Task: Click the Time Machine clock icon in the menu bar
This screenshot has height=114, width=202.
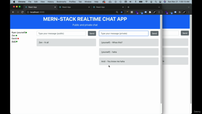Action: pyautogui.click(x=121, y=2)
